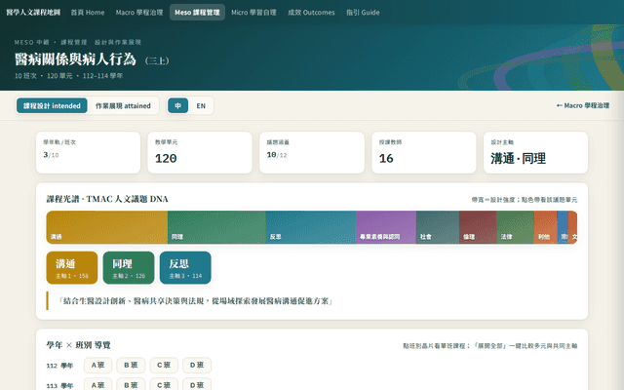
Task: Click the 同理 segment of the spectrum bar
Action: tap(216, 227)
